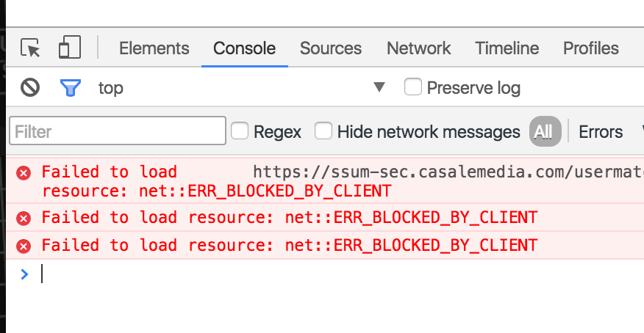Switch to the Elements tab

coord(154,48)
